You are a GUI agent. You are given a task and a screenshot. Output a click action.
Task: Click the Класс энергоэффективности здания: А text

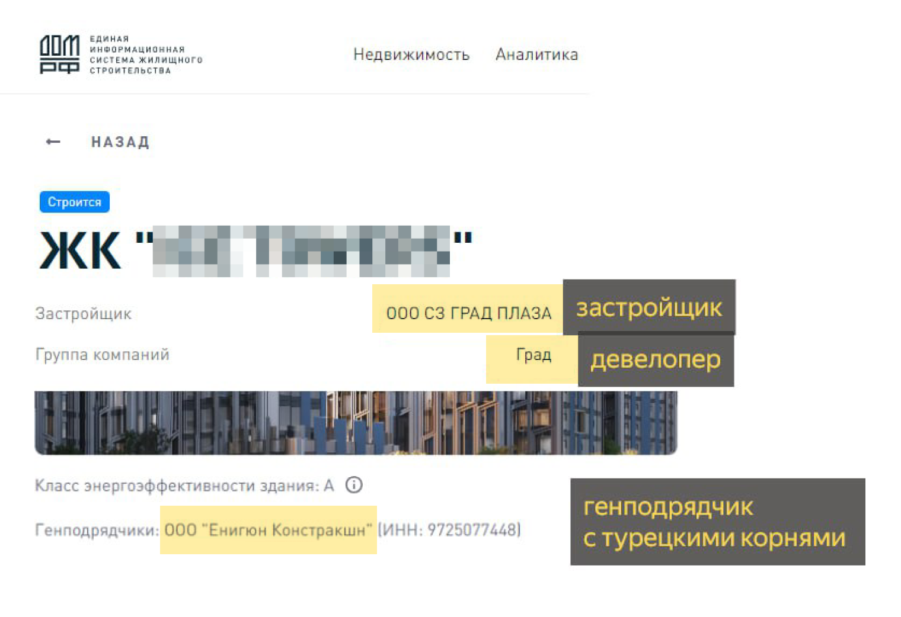click(184, 486)
